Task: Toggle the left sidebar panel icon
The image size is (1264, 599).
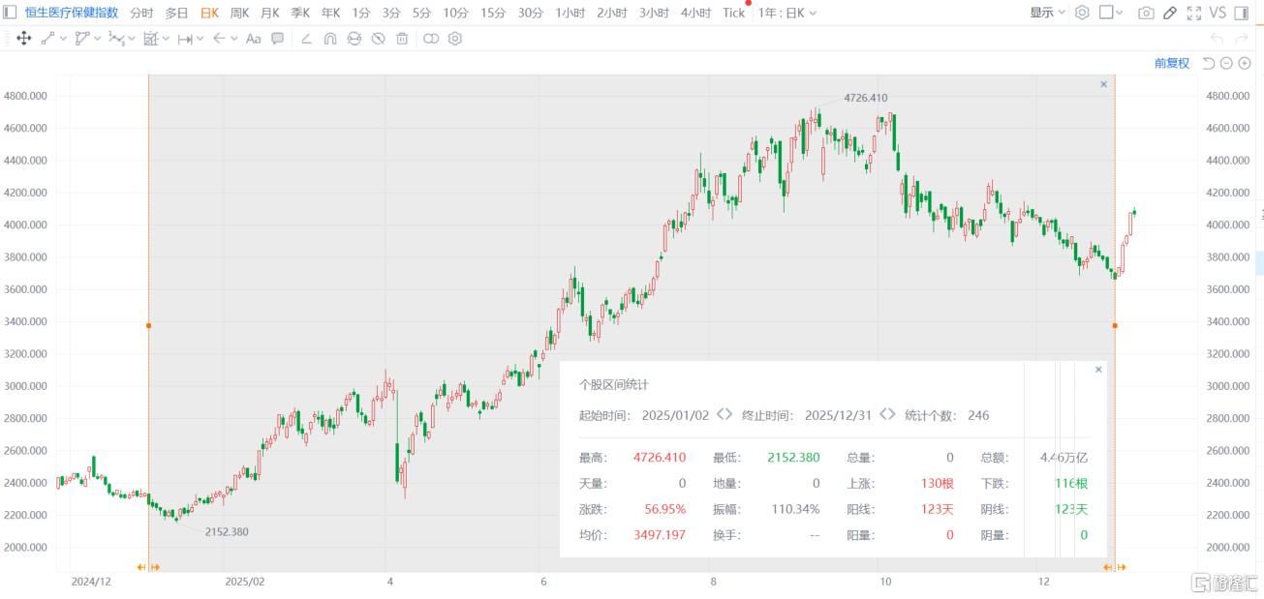Action: click(10, 13)
